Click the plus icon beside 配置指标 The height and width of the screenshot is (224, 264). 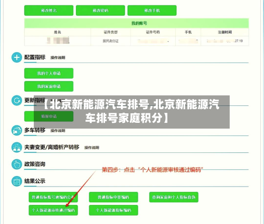coord(16,57)
